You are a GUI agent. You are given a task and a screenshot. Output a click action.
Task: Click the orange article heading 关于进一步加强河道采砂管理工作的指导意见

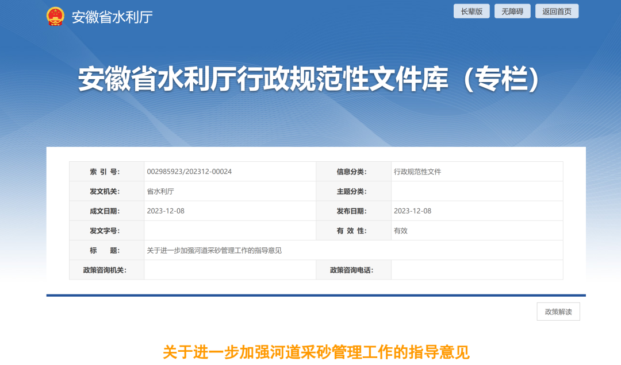(316, 352)
